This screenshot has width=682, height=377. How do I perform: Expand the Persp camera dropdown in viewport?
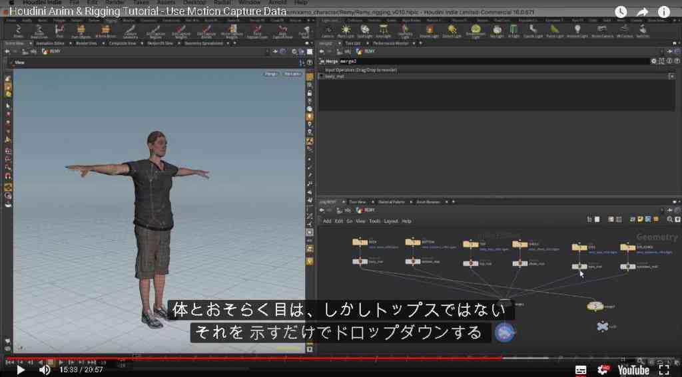pyautogui.click(x=270, y=74)
